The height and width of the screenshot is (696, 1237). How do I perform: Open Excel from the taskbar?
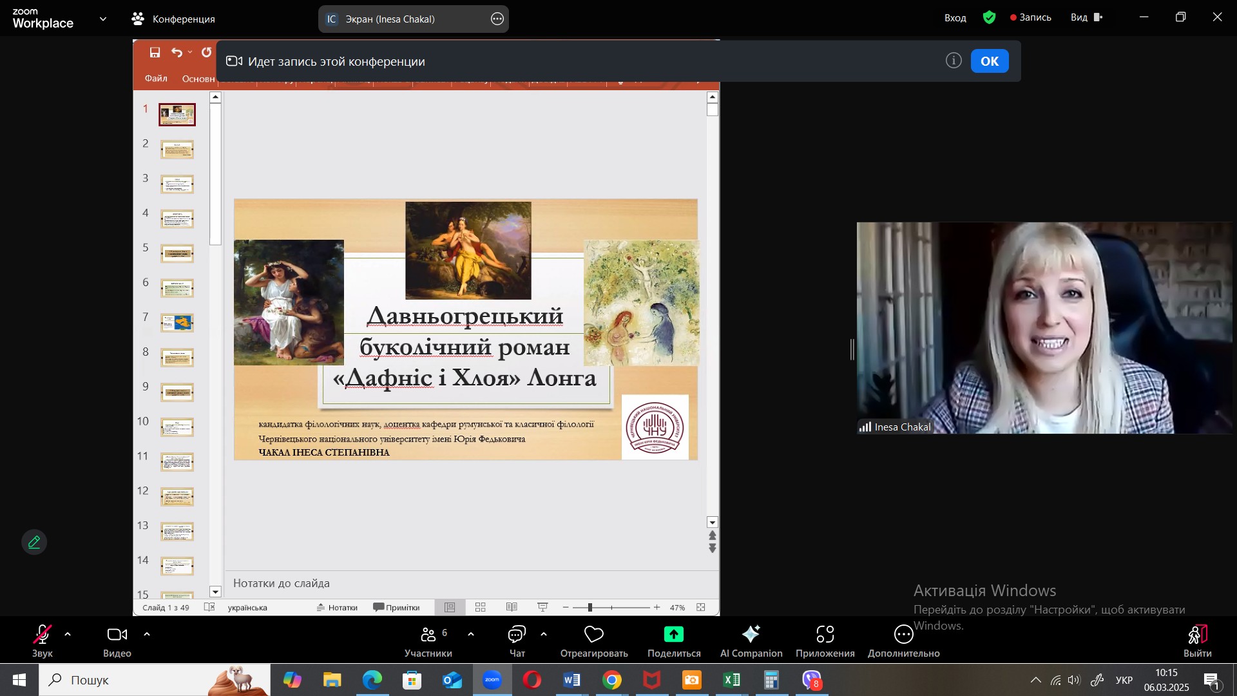[731, 680]
